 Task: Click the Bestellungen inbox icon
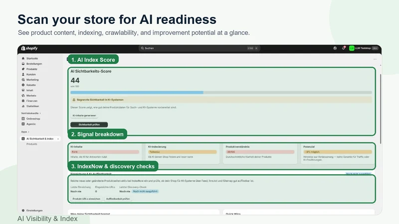(23, 64)
